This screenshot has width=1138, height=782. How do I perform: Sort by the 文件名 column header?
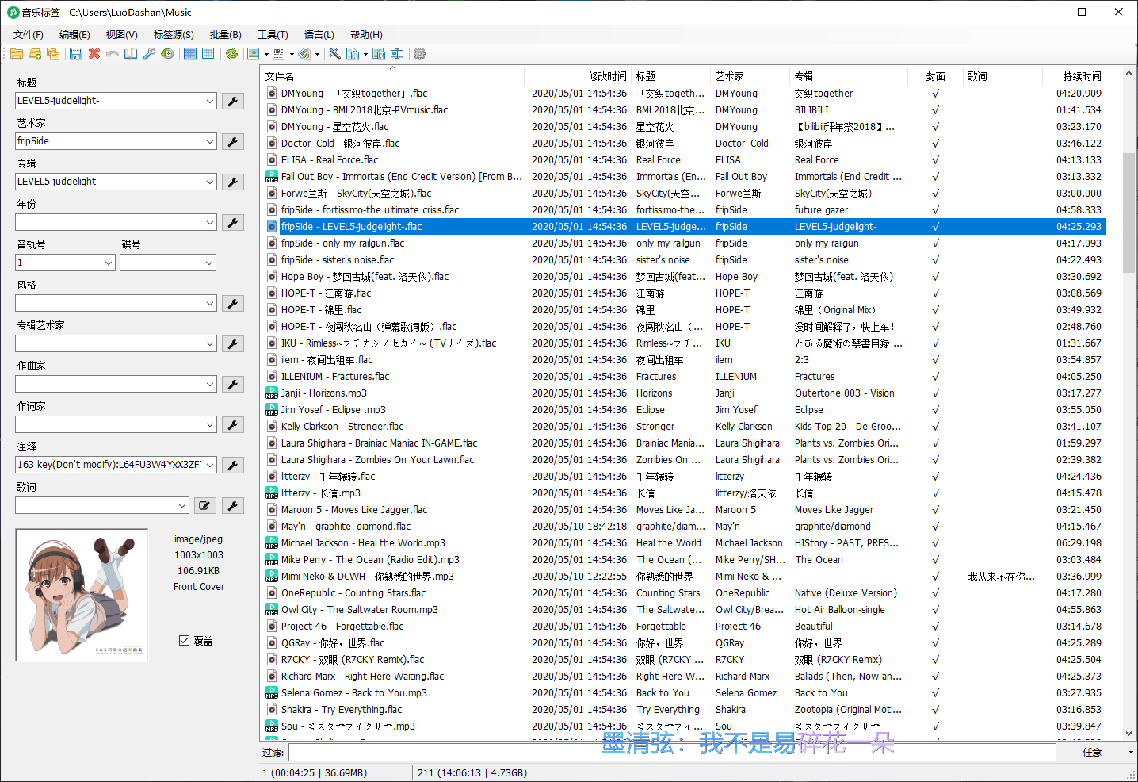tap(392, 76)
